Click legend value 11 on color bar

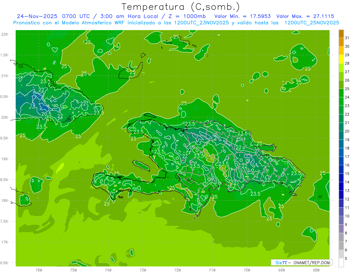[x=347, y=208]
